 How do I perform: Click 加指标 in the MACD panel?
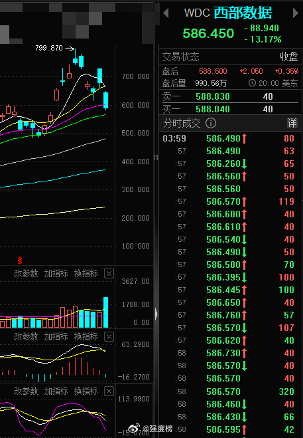pos(56,336)
